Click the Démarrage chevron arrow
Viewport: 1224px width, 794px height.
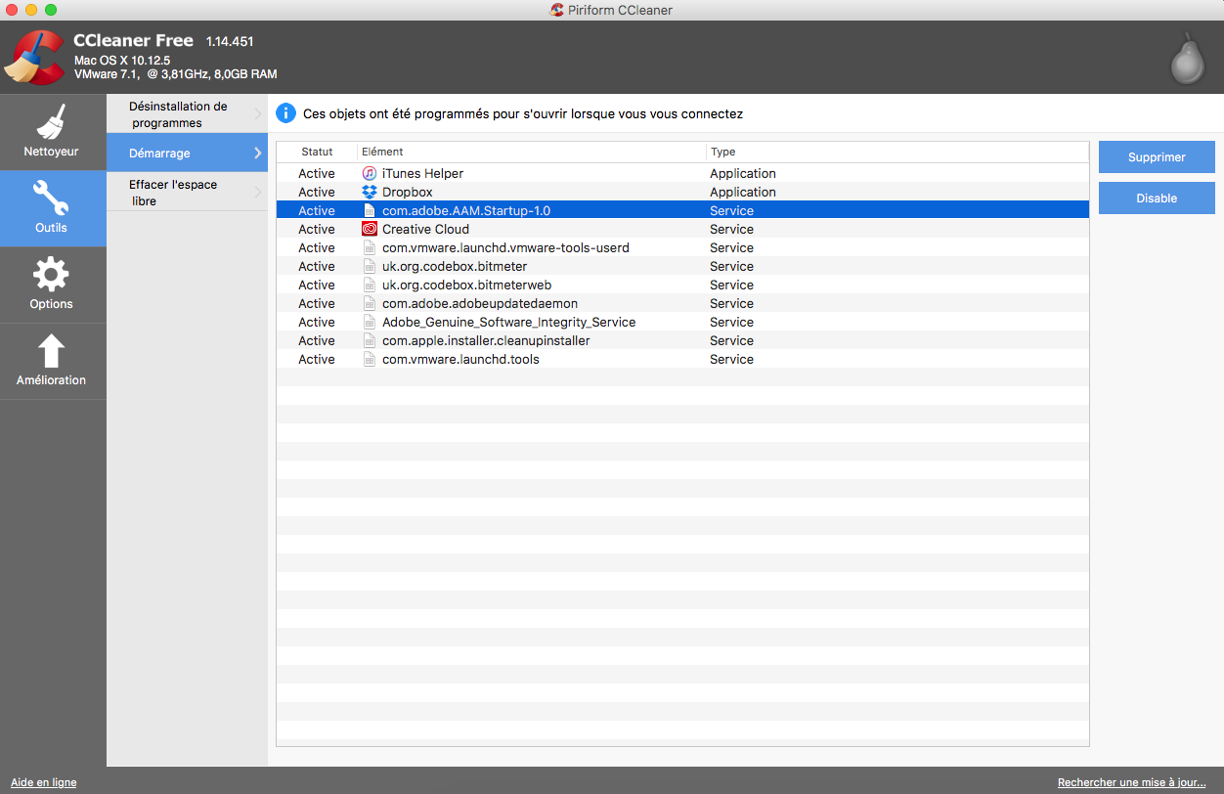(258, 154)
